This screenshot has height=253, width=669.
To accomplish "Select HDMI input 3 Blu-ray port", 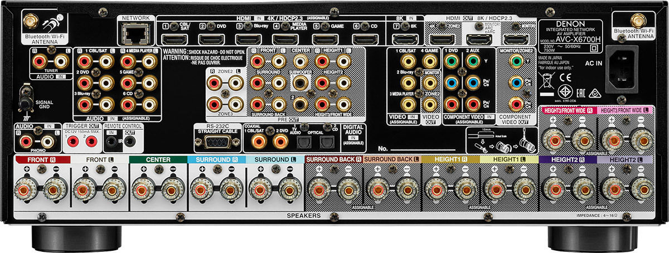I will click(248, 40).
